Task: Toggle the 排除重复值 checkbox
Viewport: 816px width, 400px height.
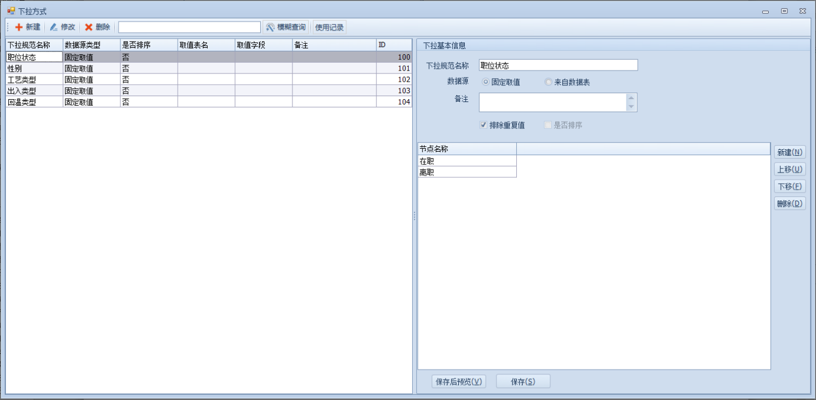Action: pyautogui.click(x=484, y=125)
